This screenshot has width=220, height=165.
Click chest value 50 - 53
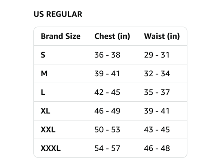[x=107, y=129]
